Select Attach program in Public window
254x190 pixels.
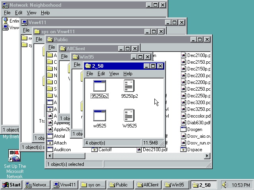coord(57,143)
